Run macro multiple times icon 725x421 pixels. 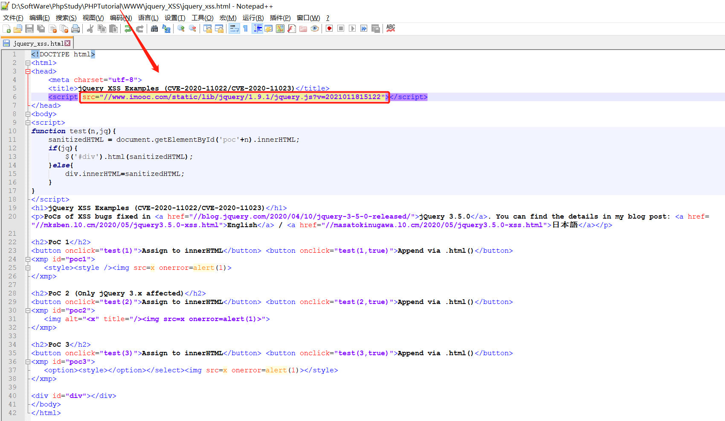[x=364, y=29]
